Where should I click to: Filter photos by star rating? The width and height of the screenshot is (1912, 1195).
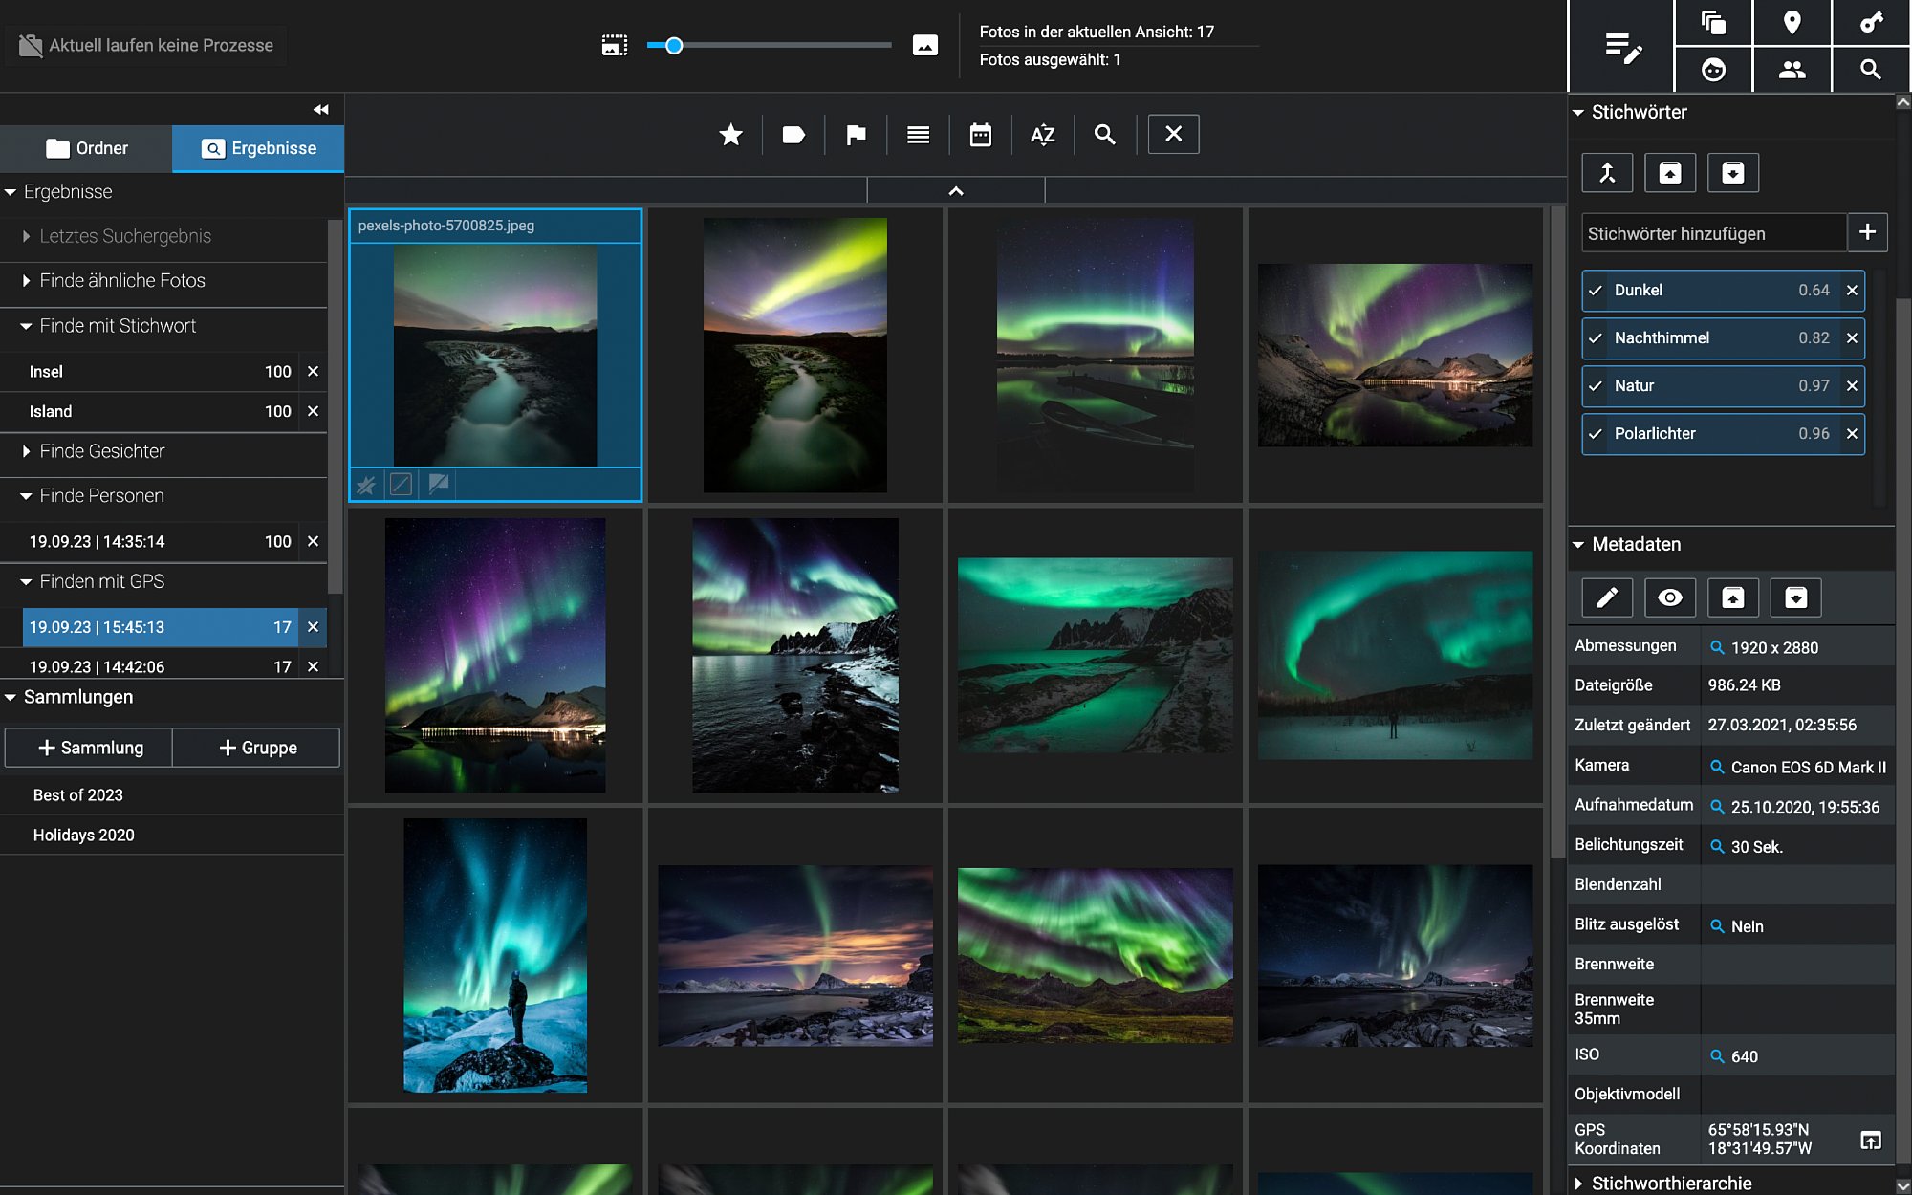[731, 135]
